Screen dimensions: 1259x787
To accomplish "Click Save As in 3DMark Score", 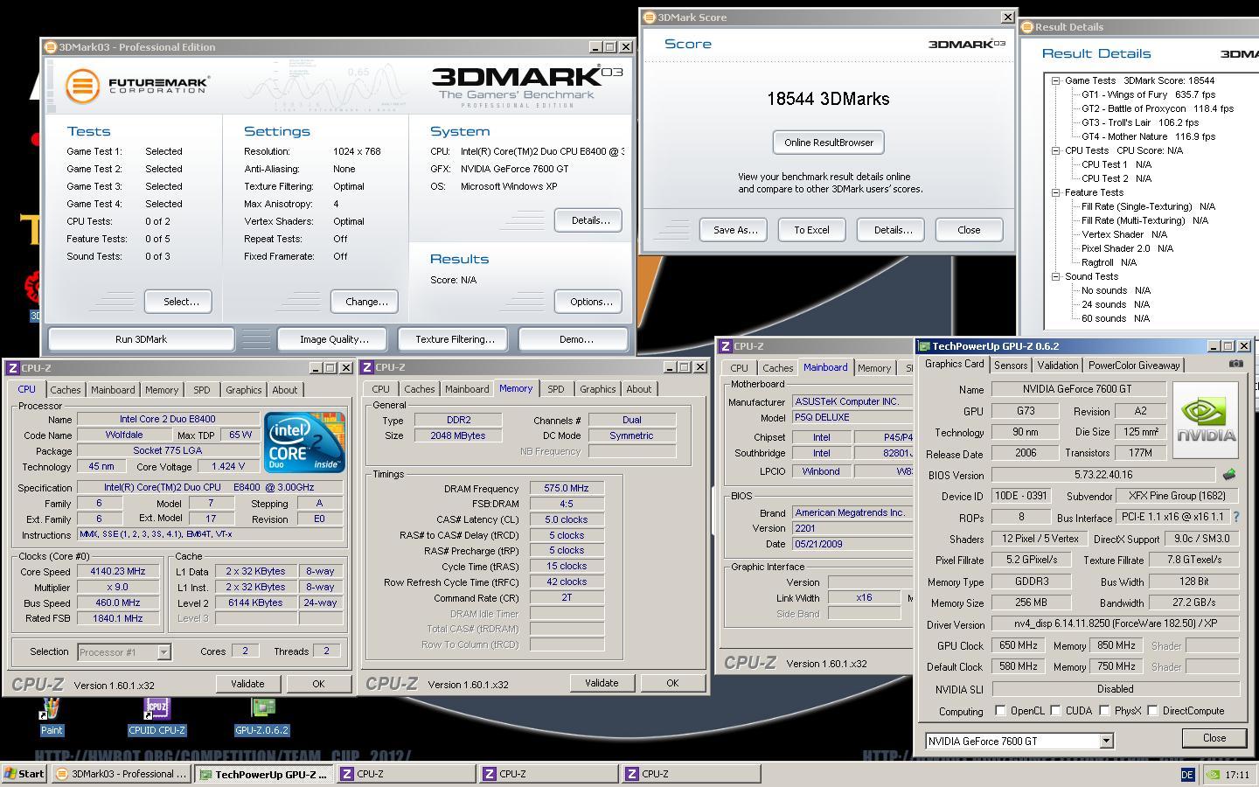I will tap(735, 230).
